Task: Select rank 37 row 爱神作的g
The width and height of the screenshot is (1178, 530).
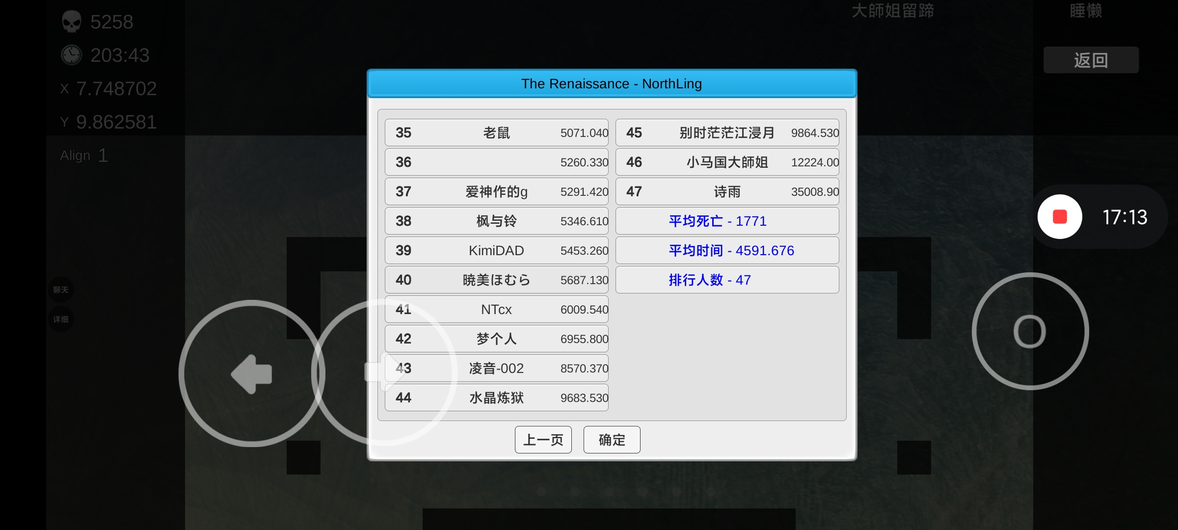Action: pos(496,191)
